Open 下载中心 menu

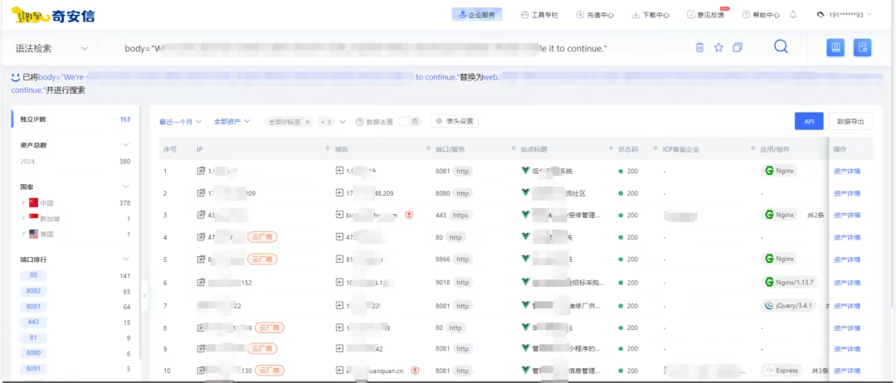click(x=650, y=15)
